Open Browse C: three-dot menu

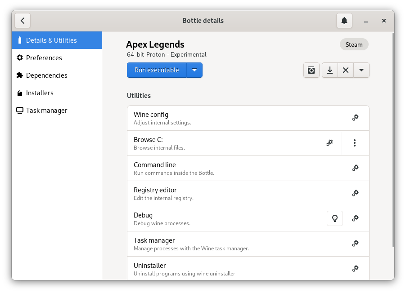click(x=355, y=143)
